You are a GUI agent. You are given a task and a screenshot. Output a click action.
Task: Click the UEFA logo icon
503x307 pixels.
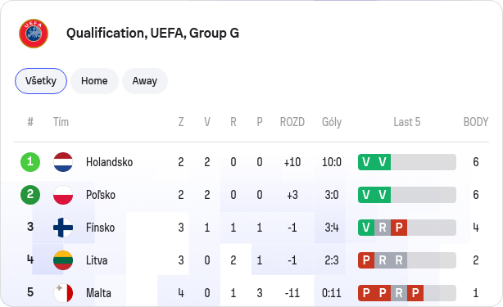click(34, 34)
